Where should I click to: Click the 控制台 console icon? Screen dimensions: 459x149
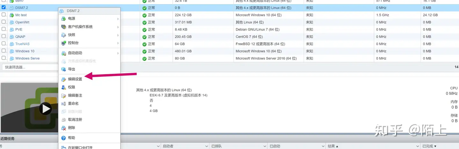coord(63,43)
